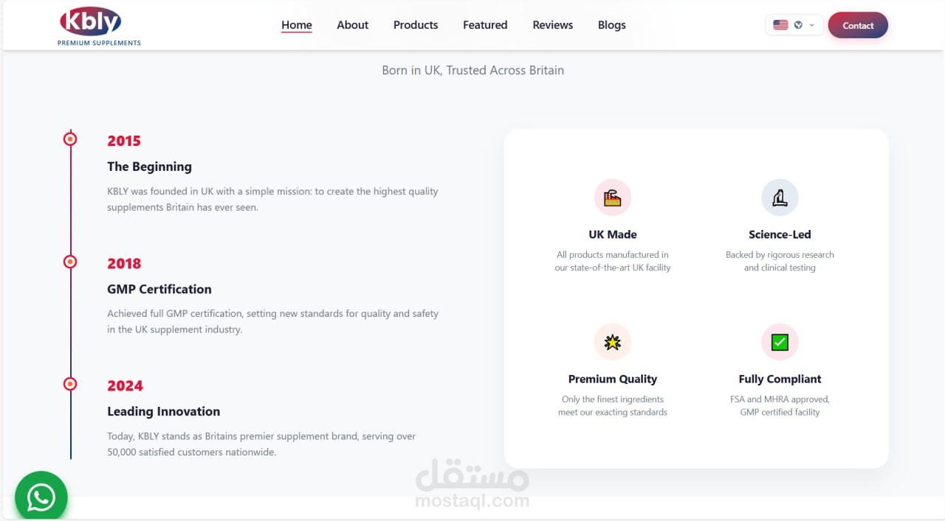Open the Products menu item
945x521 pixels.
tap(416, 25)
